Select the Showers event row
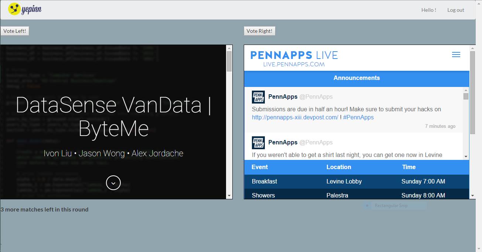Image resolution: width=482 pixels, height=252 pixels. click(x=357, y=194)
